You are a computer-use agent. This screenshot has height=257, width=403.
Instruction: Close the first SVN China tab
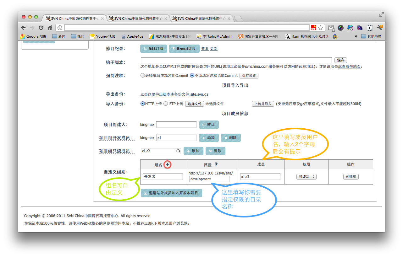(x=102, y=19)
